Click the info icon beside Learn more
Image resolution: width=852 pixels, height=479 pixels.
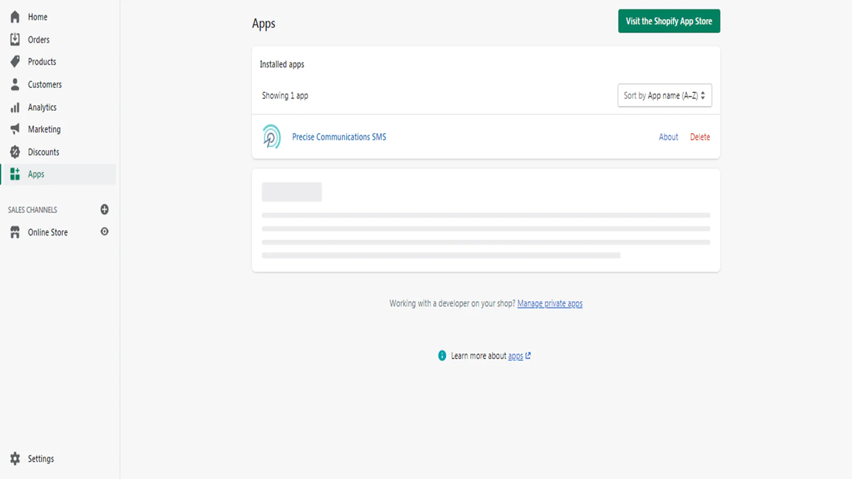[x=442, y=356]
